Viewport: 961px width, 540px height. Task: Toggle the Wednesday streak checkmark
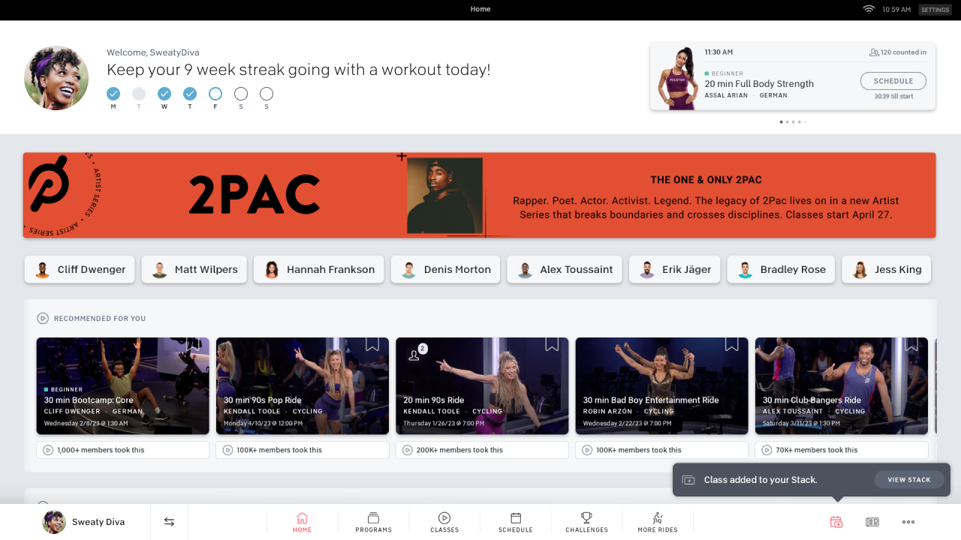[x=164, y=94]
